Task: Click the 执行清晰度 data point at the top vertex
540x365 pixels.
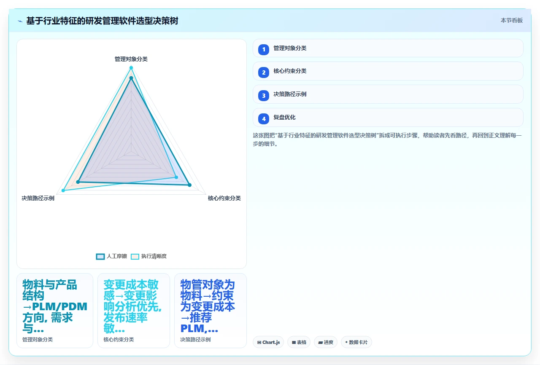Action: click(x=131, y=68)
